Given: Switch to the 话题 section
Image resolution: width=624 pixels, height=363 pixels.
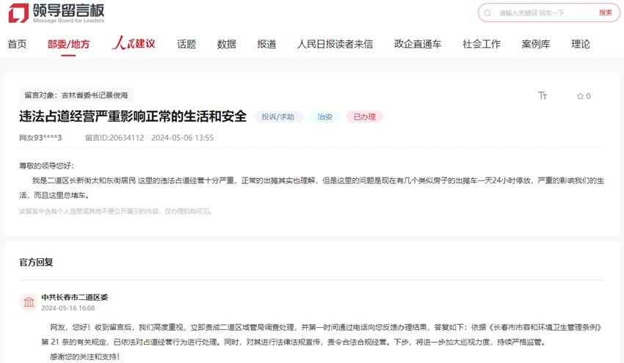Looking at the screenshot, I should pyautogui.click(x=186, y=44).
